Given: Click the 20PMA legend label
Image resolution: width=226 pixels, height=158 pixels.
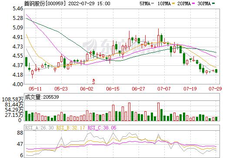Looking at the screenshot, I should pyautogui.click(x=184, y=3).
